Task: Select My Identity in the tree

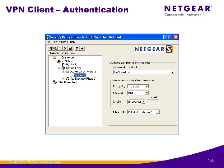Action: (72, 65)
